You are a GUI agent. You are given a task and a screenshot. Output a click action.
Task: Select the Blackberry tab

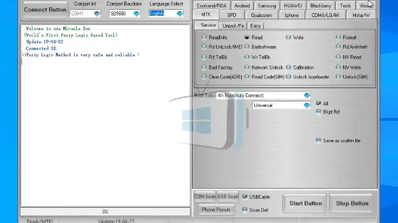tap(320, 6)
